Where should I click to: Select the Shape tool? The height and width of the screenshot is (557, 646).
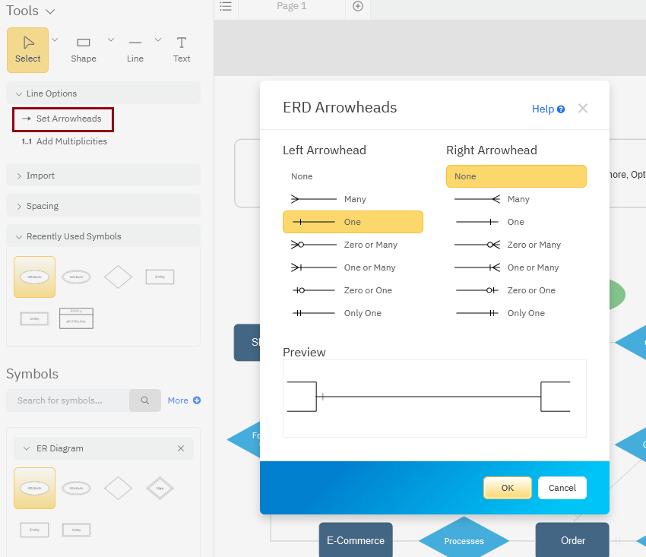(84, 49)
